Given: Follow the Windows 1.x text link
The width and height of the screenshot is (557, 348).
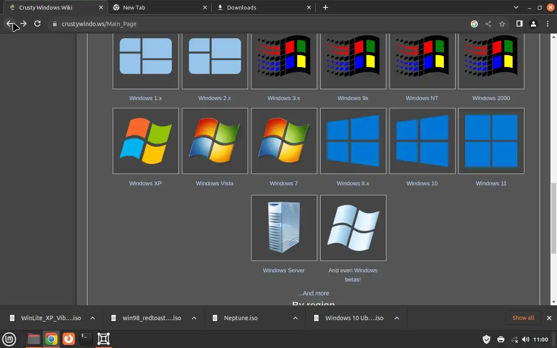Looking at the screenshot, I should (x=145, y=98).
